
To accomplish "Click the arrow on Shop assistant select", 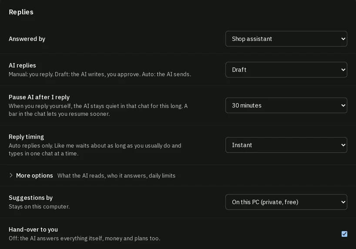I will click(343, 39).
